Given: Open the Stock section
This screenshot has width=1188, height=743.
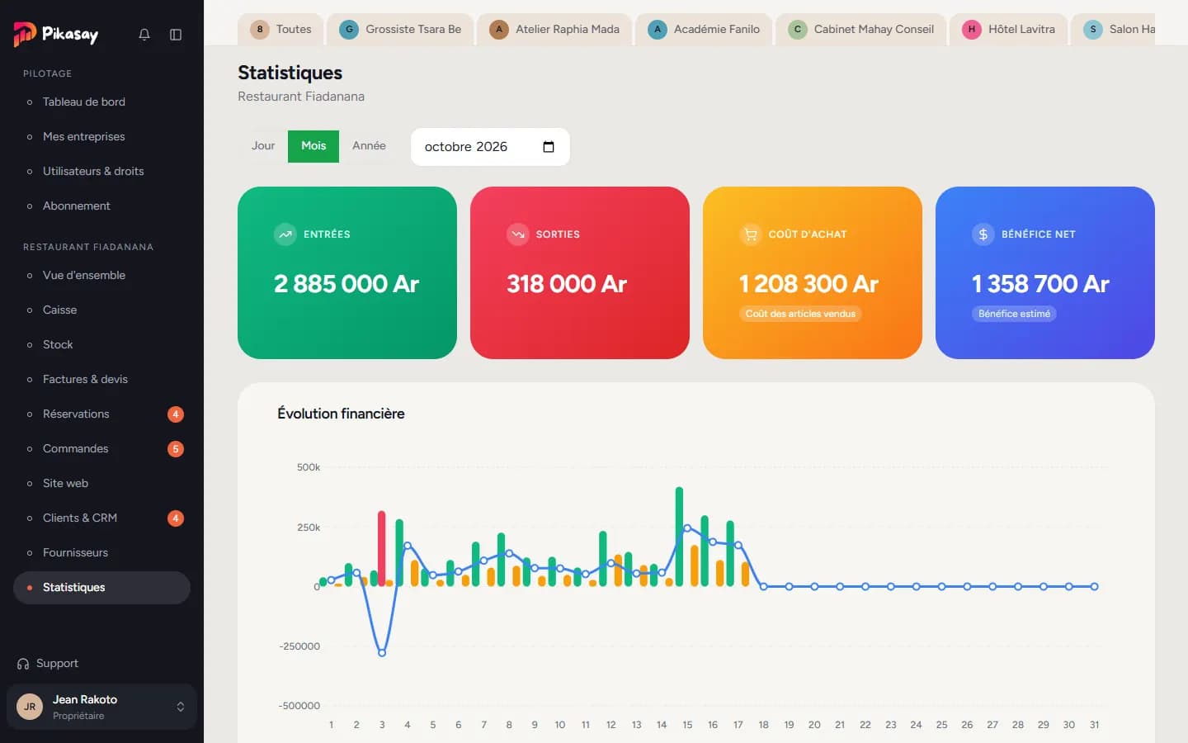Looking at the screenshot, I should (x=101, y=345).
